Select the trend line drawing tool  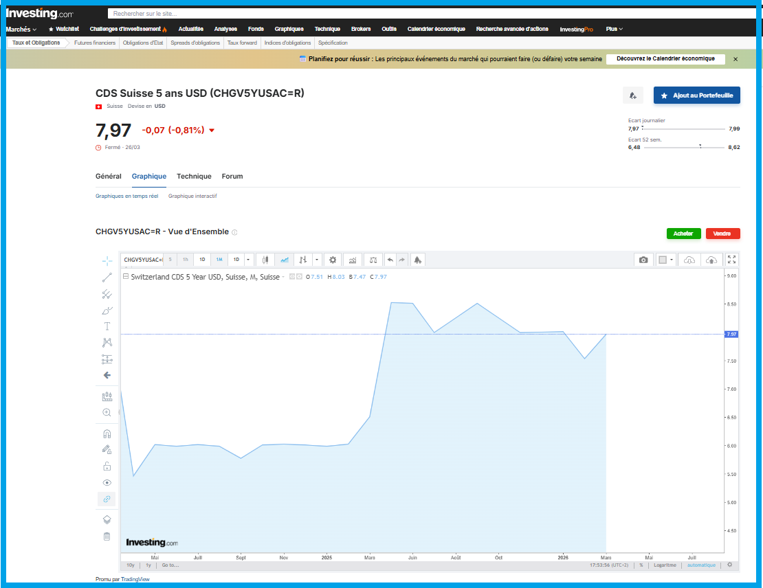(x=107, y=278)
